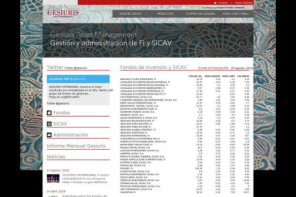Open Gesiuris Patrimonial, FI in fund table

[135, 136]
